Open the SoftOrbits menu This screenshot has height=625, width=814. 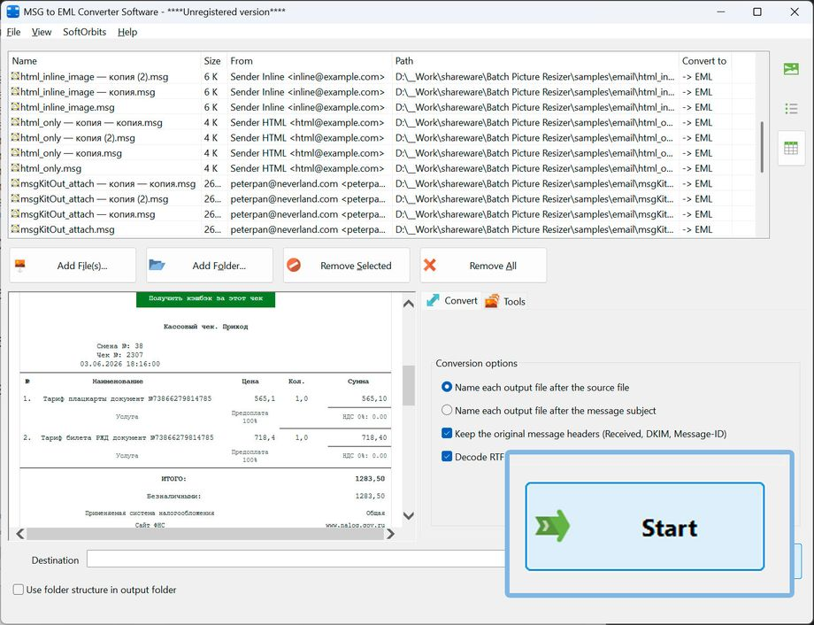pyautogui.click(x=85, y=32)
